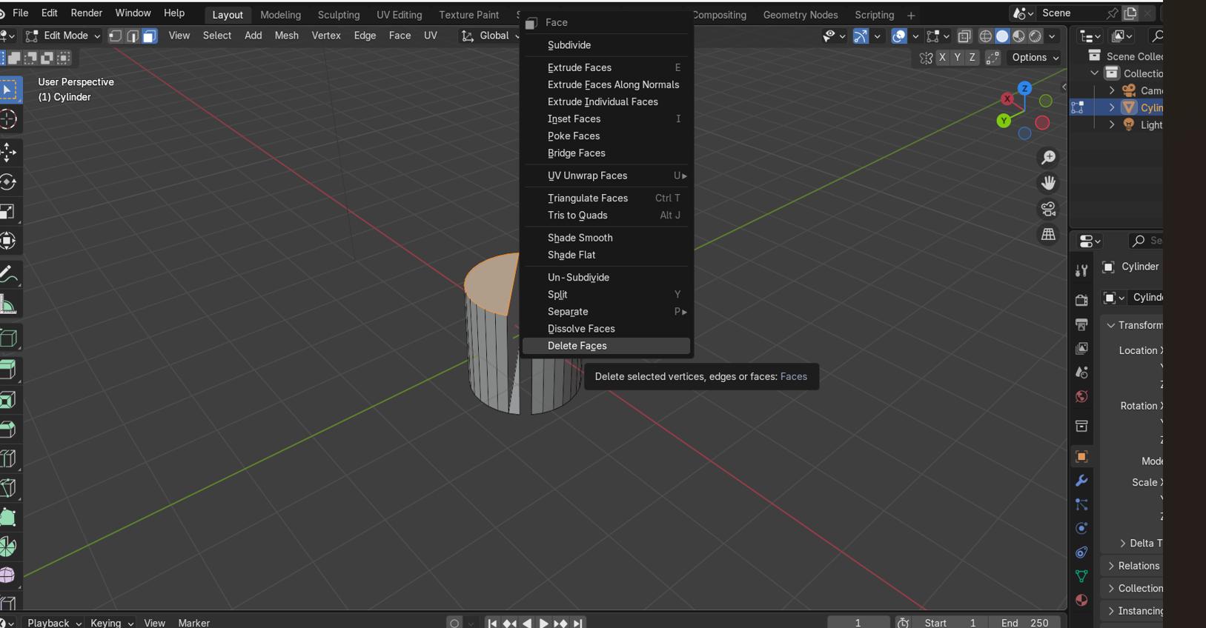Open the Tool properties tab
1206x628 pixels.
pyautogui.click(x=1081, y=271)
